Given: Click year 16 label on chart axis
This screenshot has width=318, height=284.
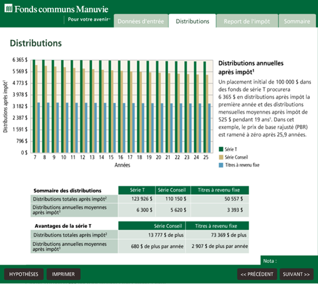Looking at the screenshot, I should pyautogui.click(x=120, y=157).
